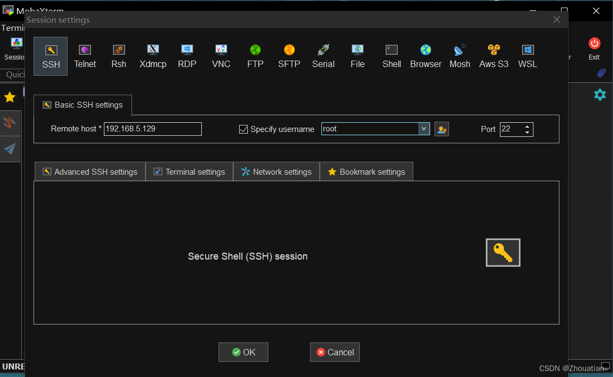Select the Shell session type
613x377 pixels.
tap(392, 56)
